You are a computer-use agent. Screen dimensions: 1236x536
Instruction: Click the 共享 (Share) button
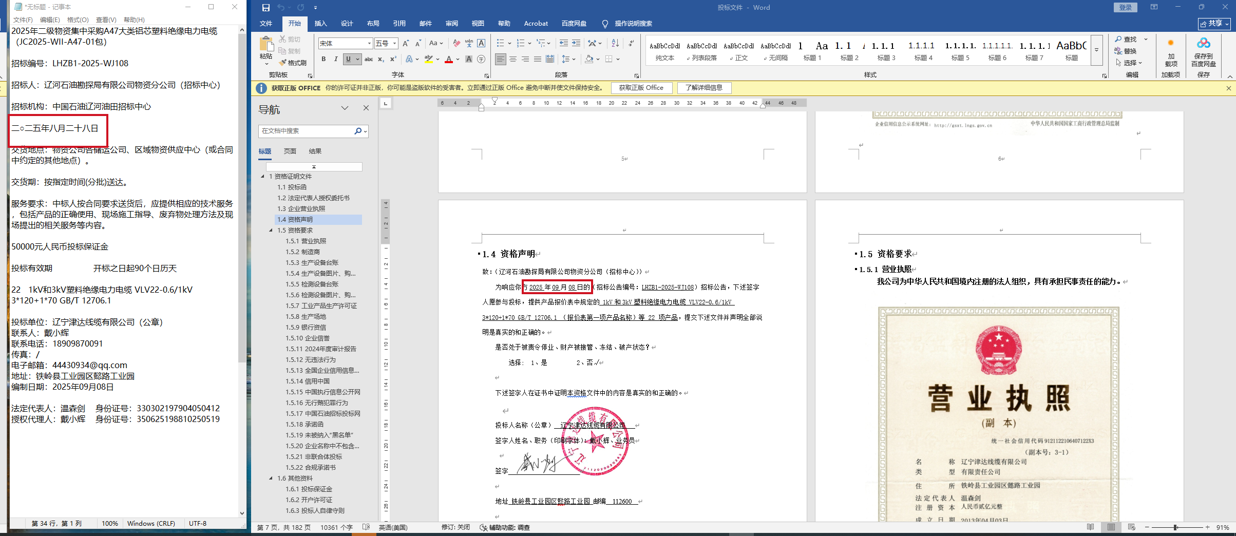1214,24
